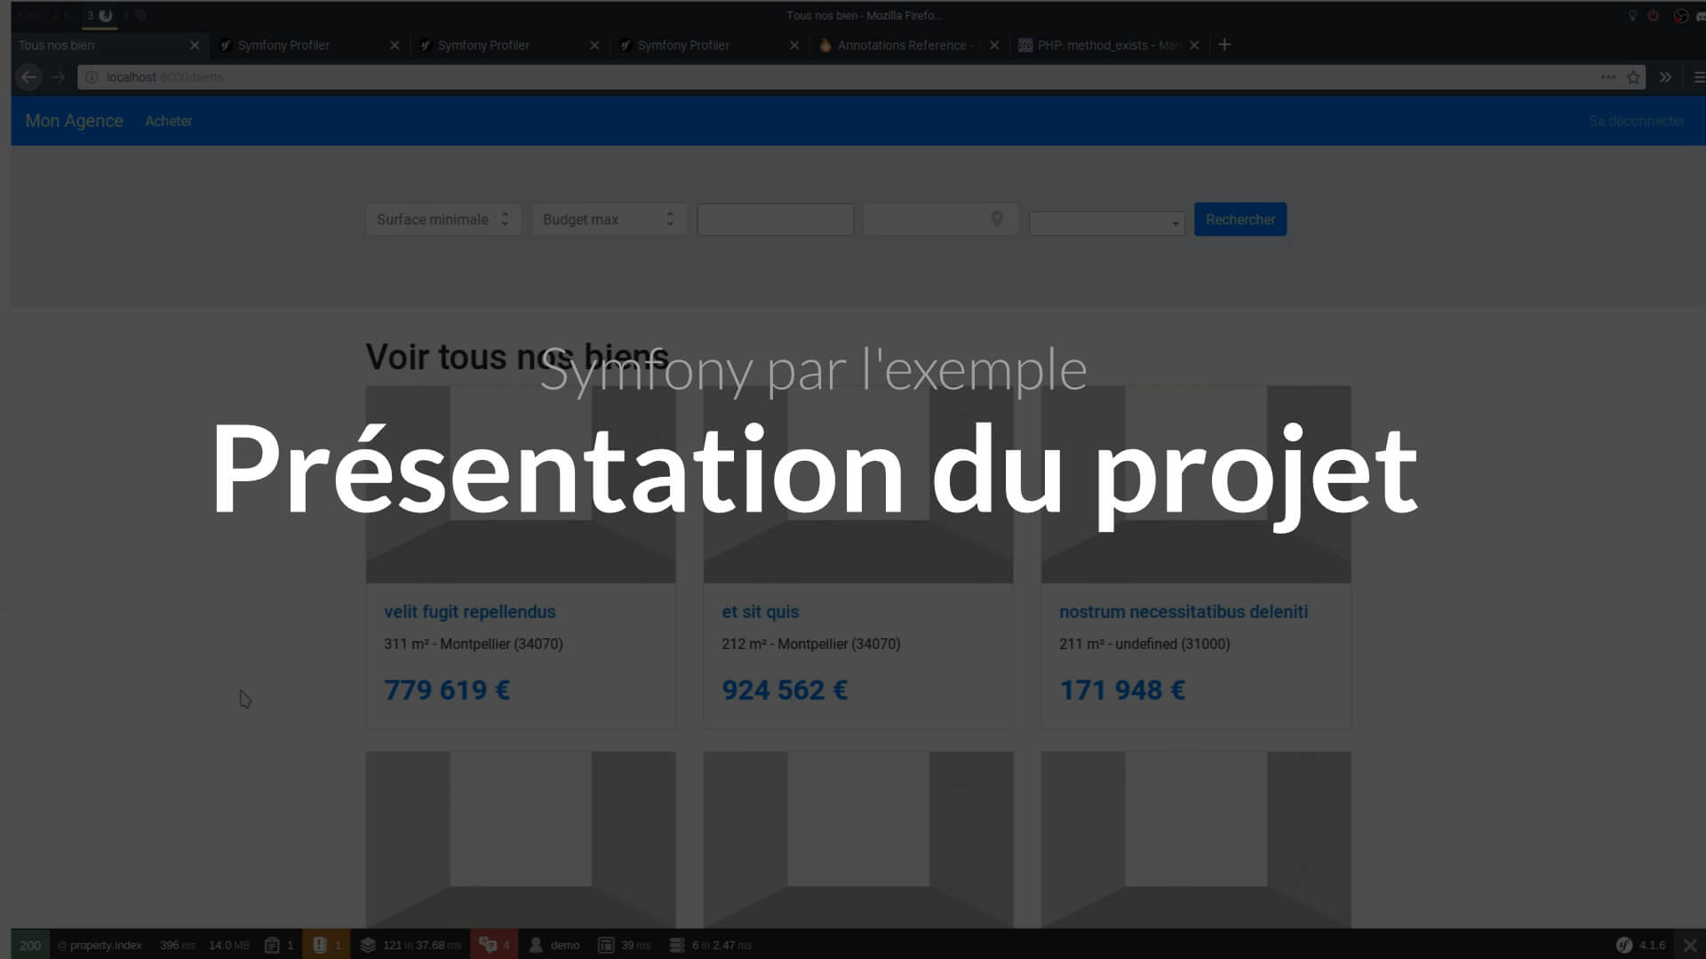Image resolution: width=1706 pixels, height=959 pixels.
Task: Click the browser back navigation arrow
Action: pyautogui.click(x=28, y=77)
